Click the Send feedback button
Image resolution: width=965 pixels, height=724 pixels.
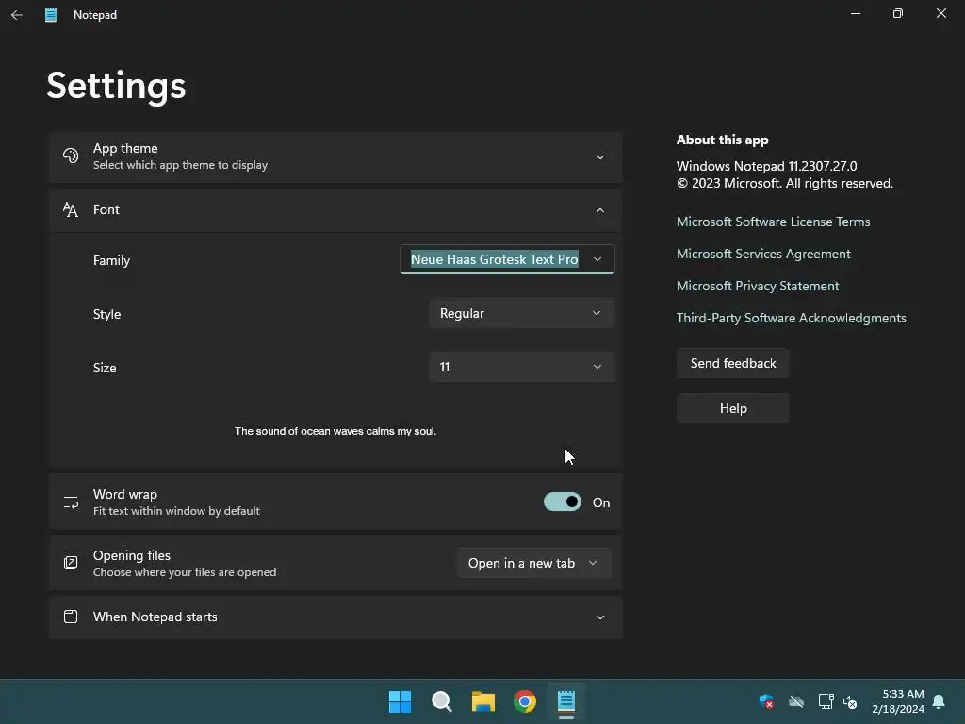733,363
